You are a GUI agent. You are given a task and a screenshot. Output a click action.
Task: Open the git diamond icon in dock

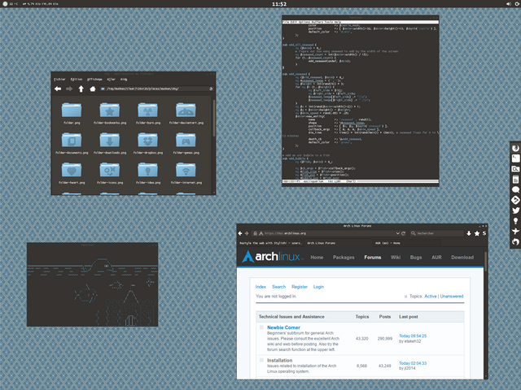click(x=515, y=200)
